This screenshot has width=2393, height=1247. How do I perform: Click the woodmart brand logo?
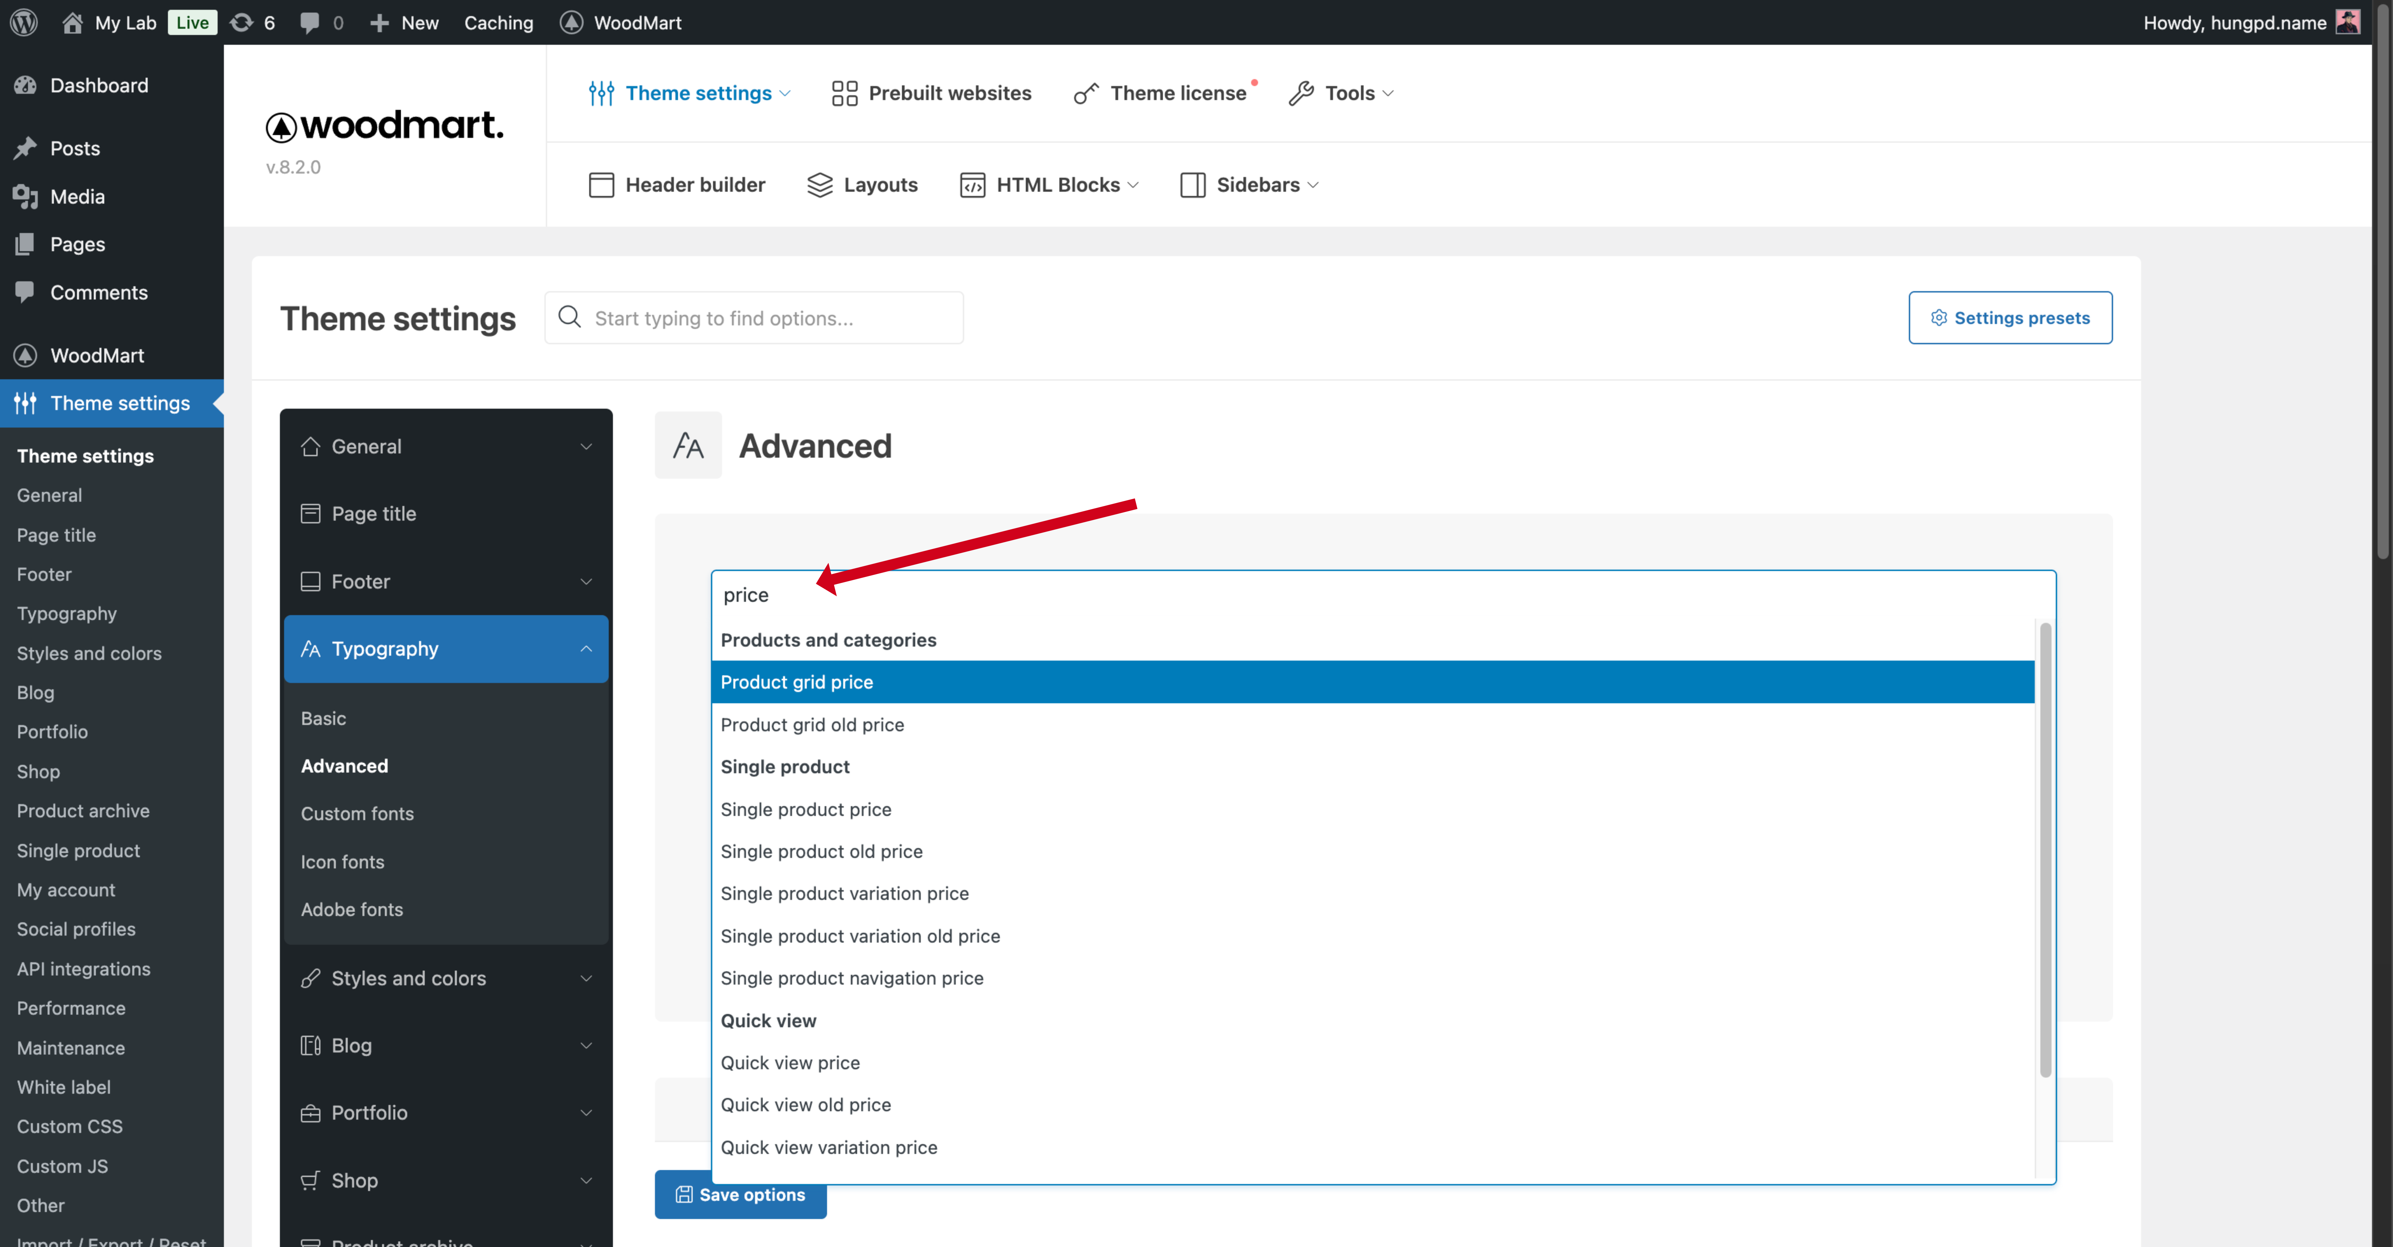(x=384, y=126)
